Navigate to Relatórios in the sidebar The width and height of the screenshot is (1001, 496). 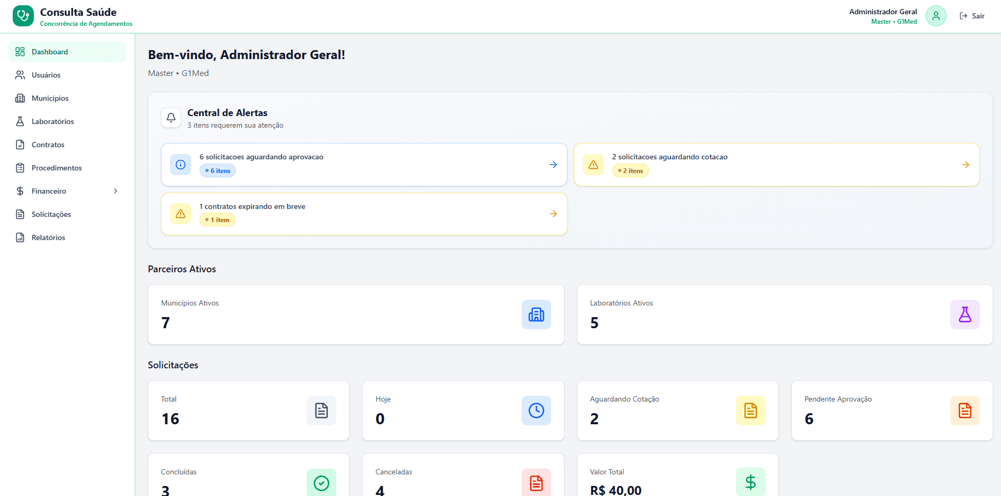click(48, 237)
